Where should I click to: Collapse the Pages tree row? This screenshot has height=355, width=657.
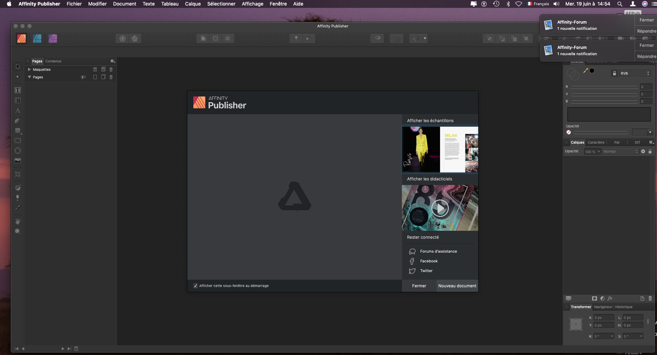pyautogui.click(x=30, y=77)
